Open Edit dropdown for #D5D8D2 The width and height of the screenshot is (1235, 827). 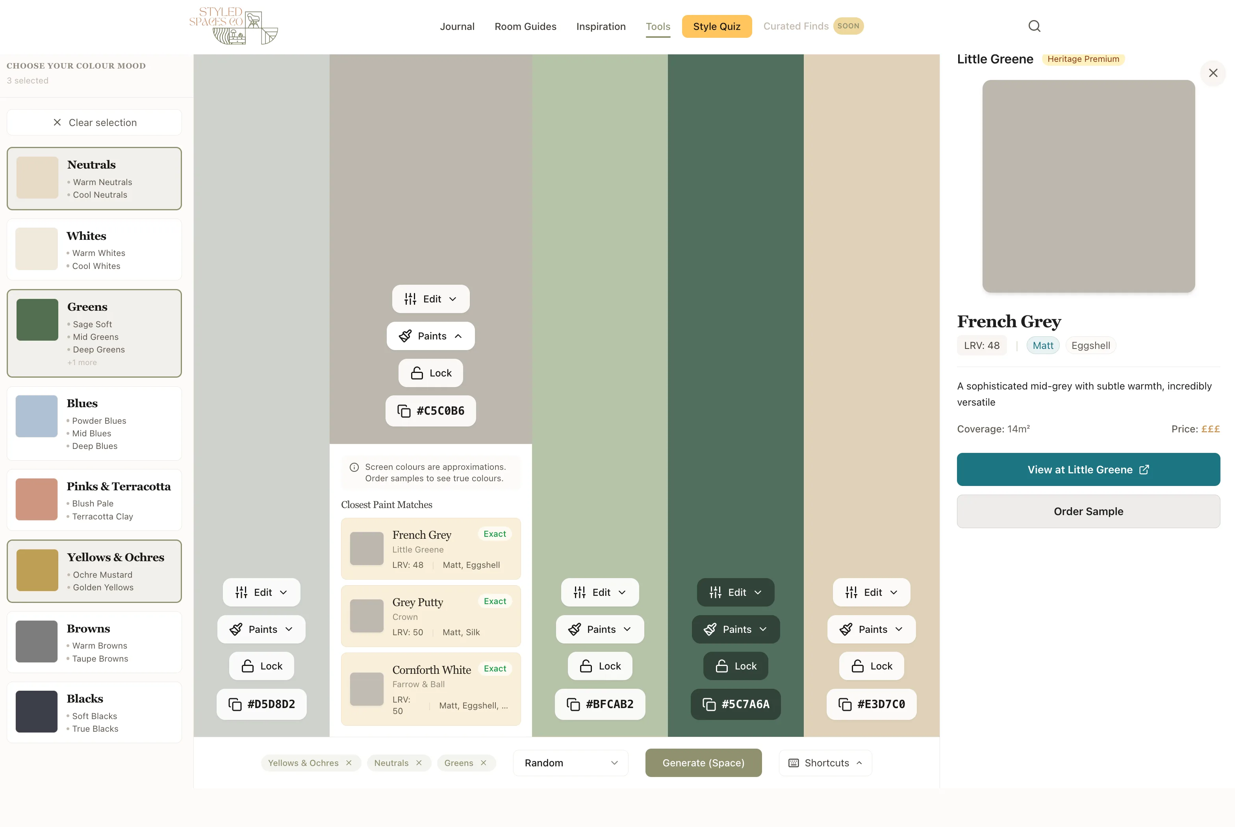point(261,592)
